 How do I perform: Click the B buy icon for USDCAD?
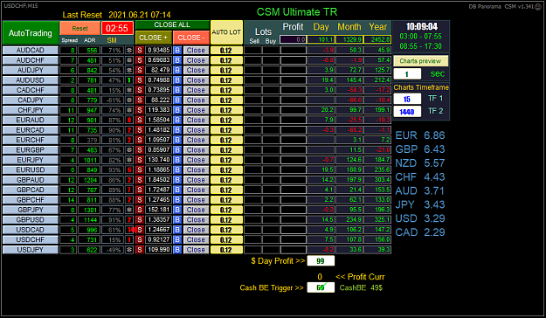coord(177,230)
